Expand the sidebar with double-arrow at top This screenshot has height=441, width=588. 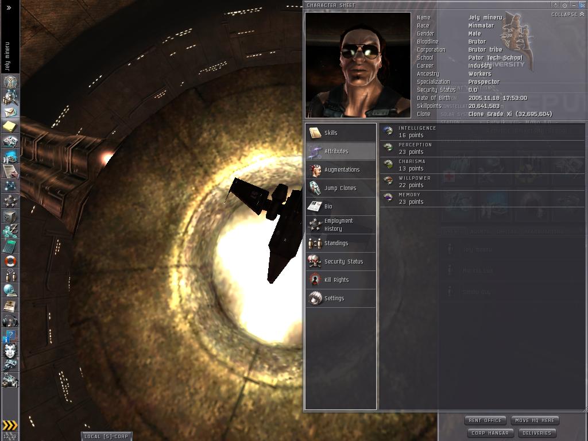[9, 7]
